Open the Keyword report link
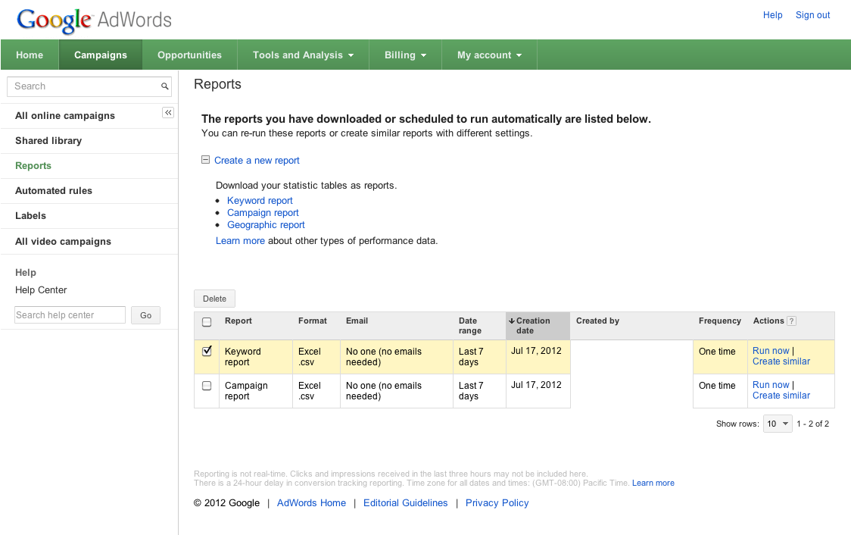Screen dimensions: 851x535 point(260,200)
